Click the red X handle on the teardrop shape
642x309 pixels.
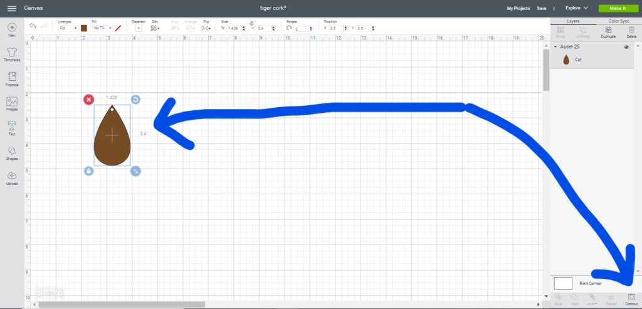89,100
